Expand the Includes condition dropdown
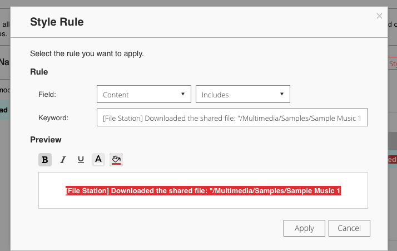 click(x=242, y=95)
